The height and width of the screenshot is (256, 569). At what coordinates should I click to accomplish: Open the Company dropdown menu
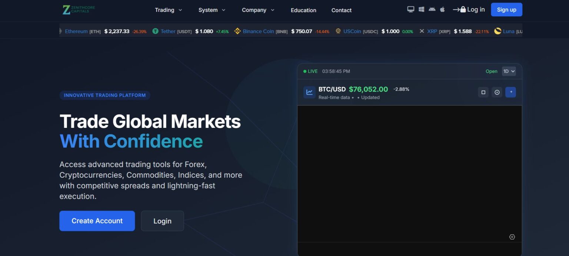click(258, 10)
